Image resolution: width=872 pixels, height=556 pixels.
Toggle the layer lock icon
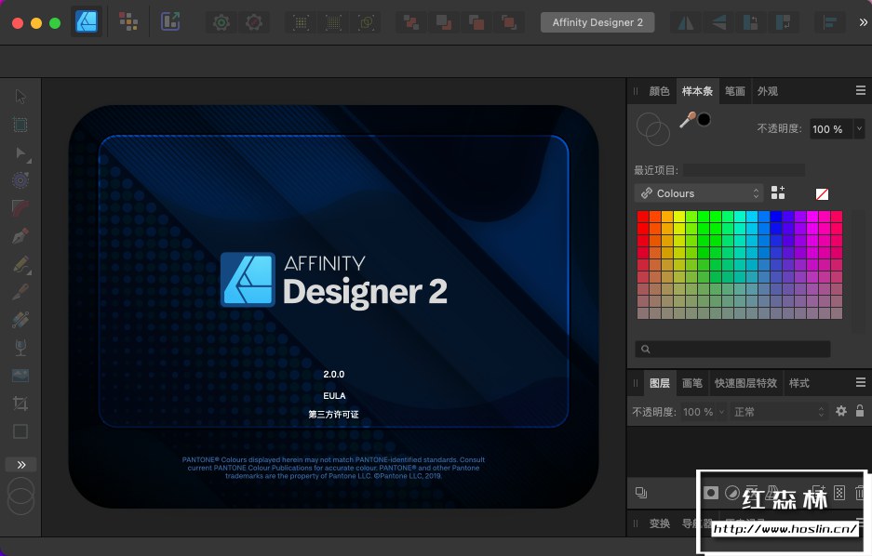(x=860, y=411)
